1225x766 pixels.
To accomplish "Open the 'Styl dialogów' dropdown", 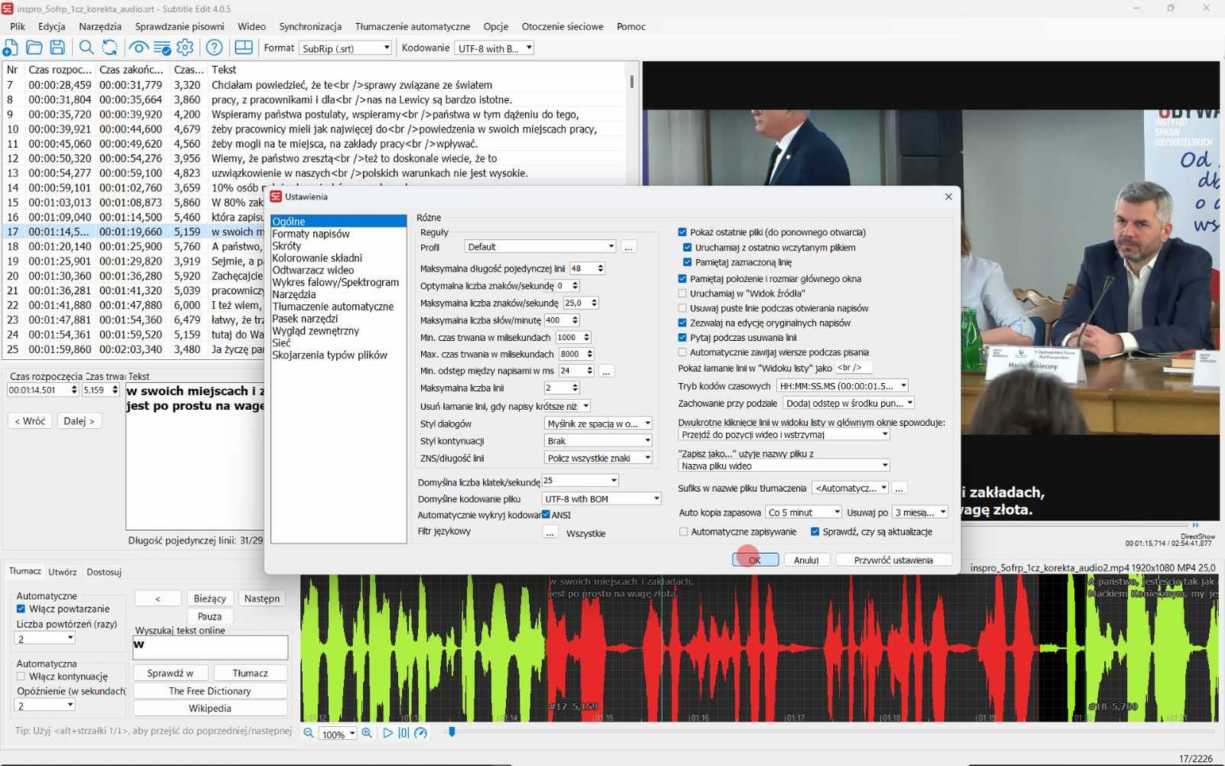I will pyautogui.click(x=599, y=424).
